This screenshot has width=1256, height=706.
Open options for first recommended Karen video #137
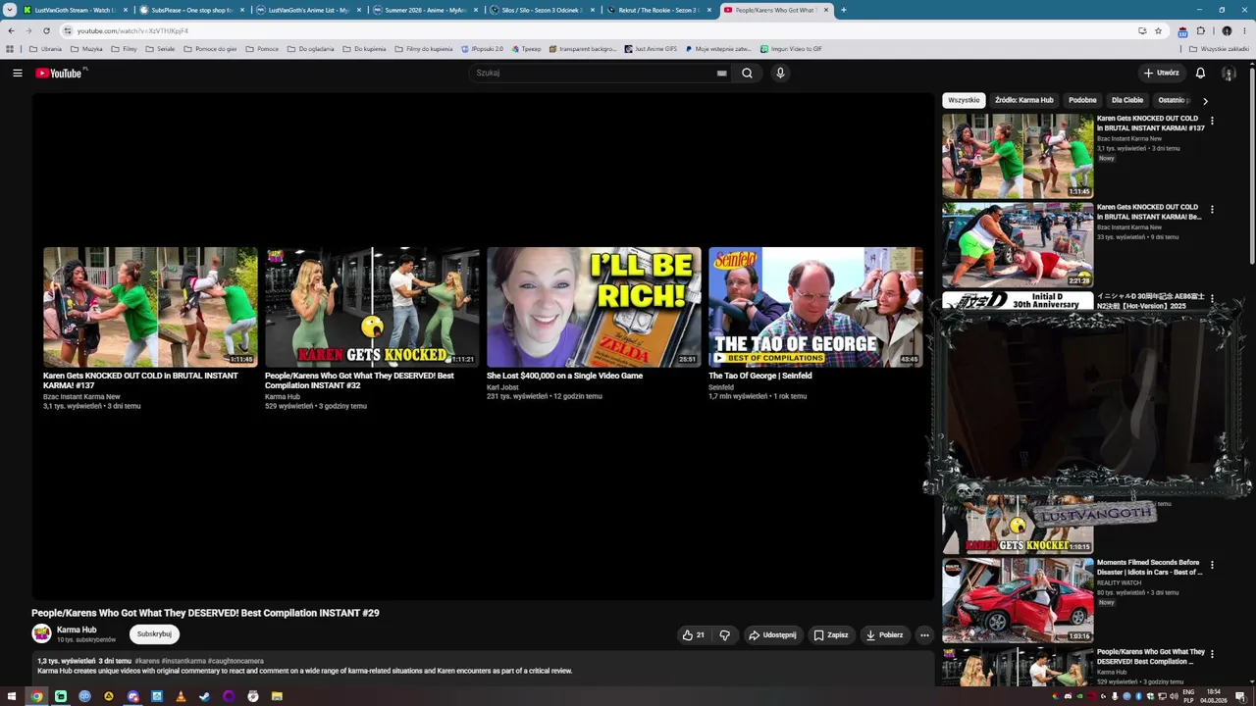coord(1212,121)
